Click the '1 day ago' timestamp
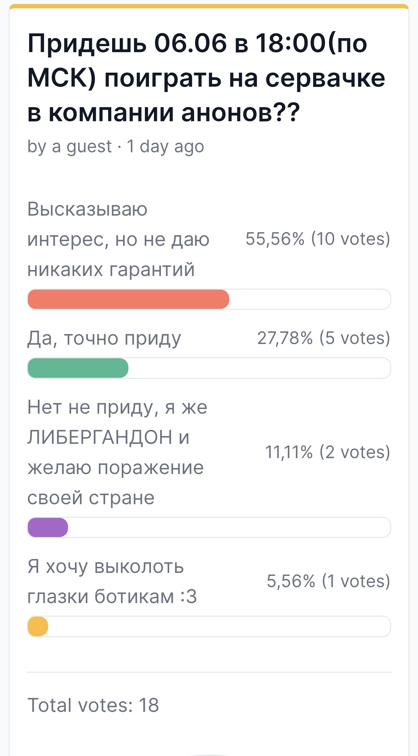 pyautogui.click(x=165, y=147)
